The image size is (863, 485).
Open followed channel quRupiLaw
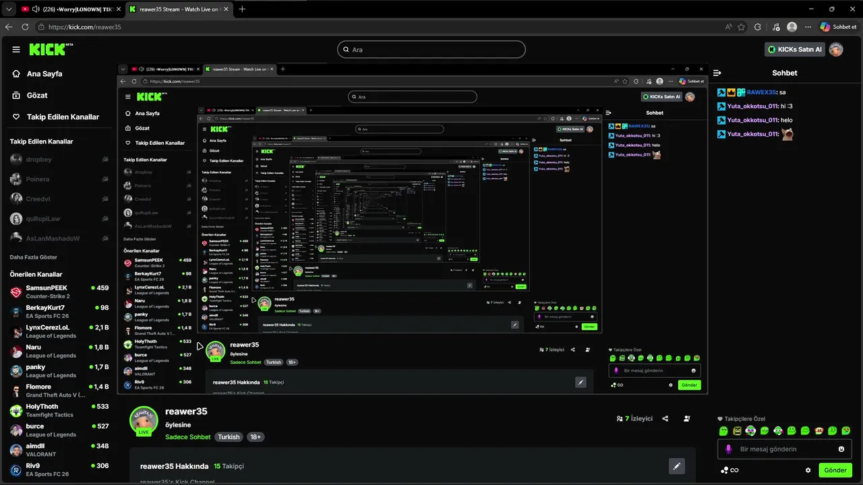[x=59, y=219]
